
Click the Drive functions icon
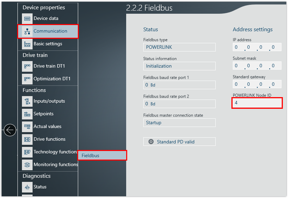[x=27, y=139]
